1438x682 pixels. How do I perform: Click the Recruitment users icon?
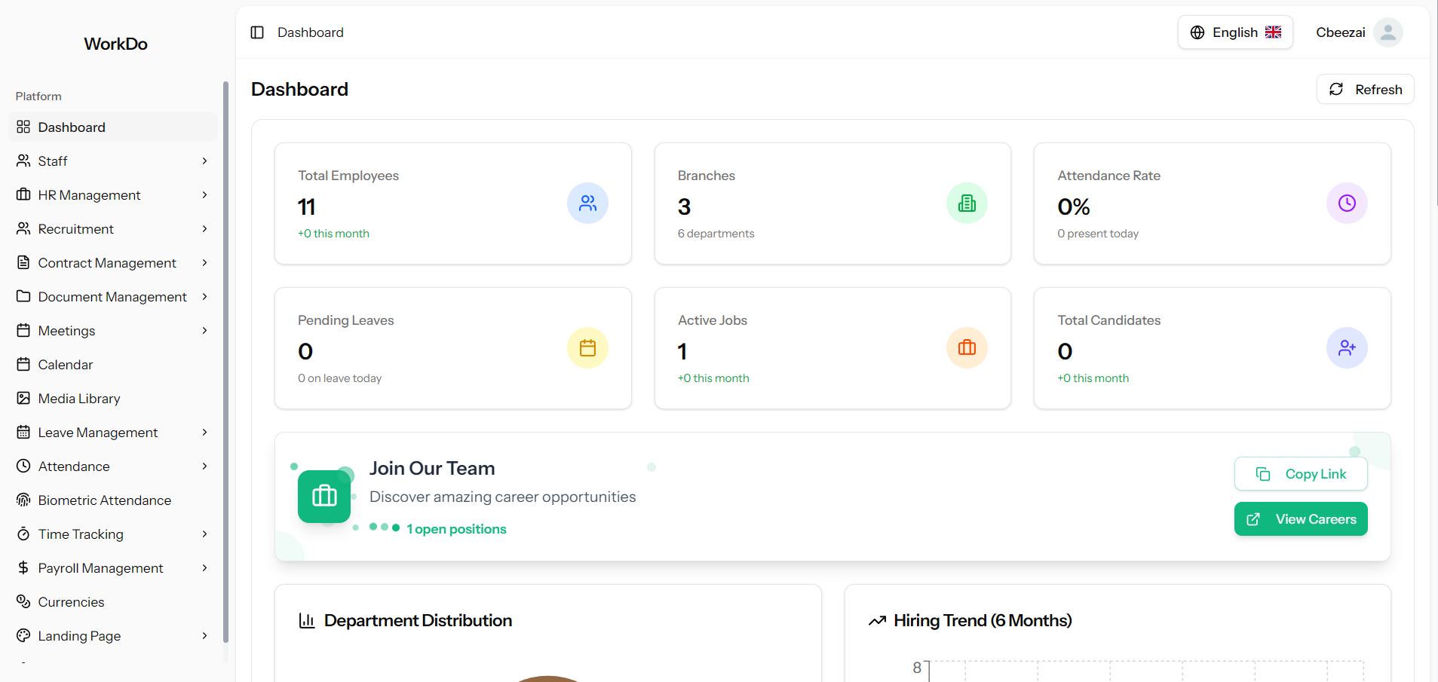click(23, 228)
